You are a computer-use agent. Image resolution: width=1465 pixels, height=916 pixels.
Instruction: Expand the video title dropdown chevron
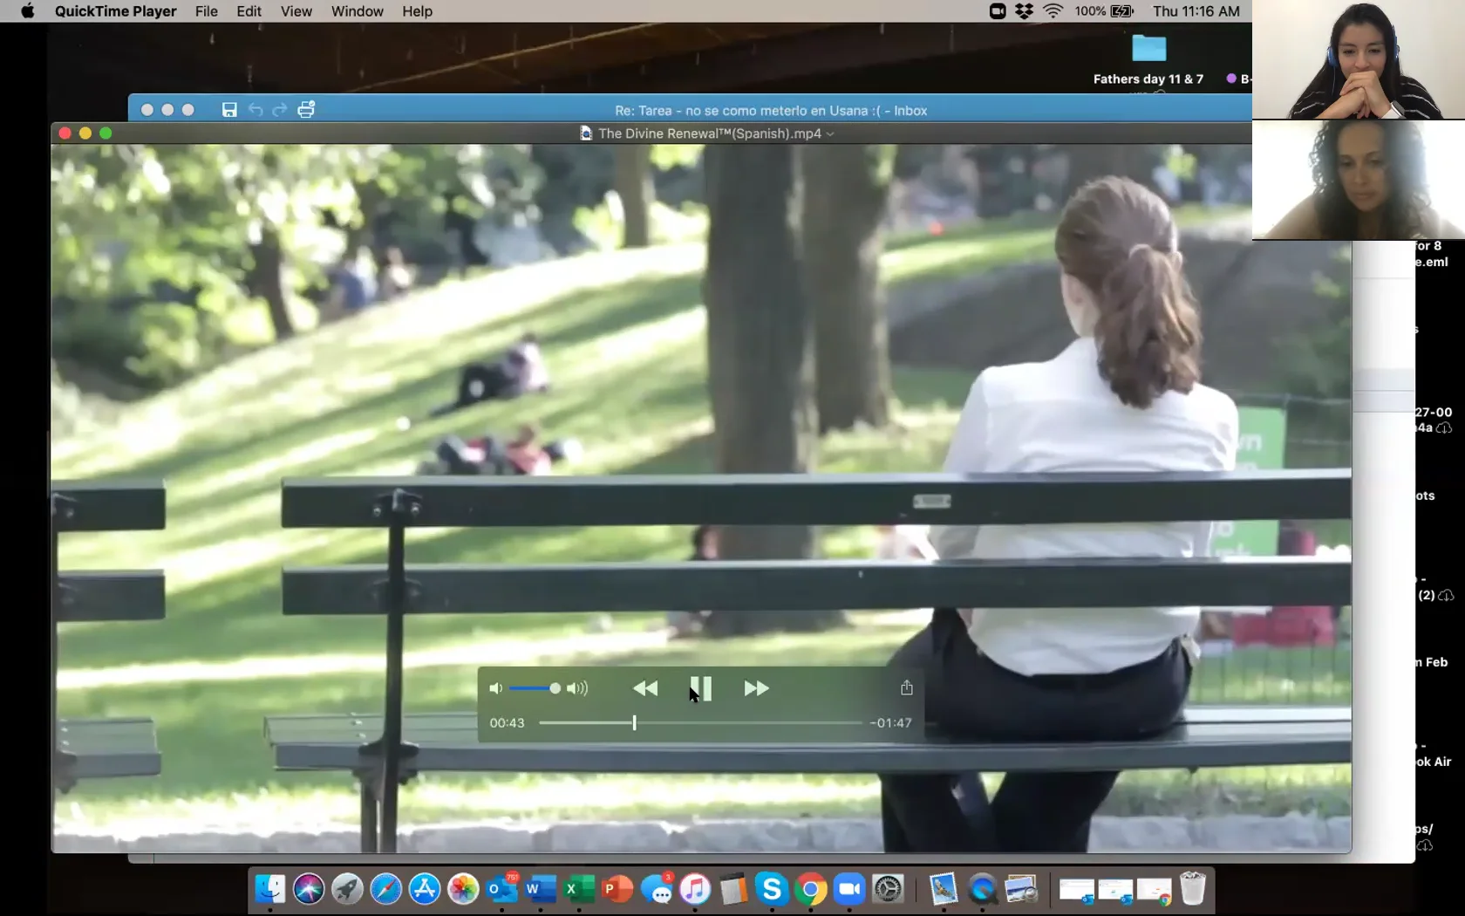(x=830, y=134)
